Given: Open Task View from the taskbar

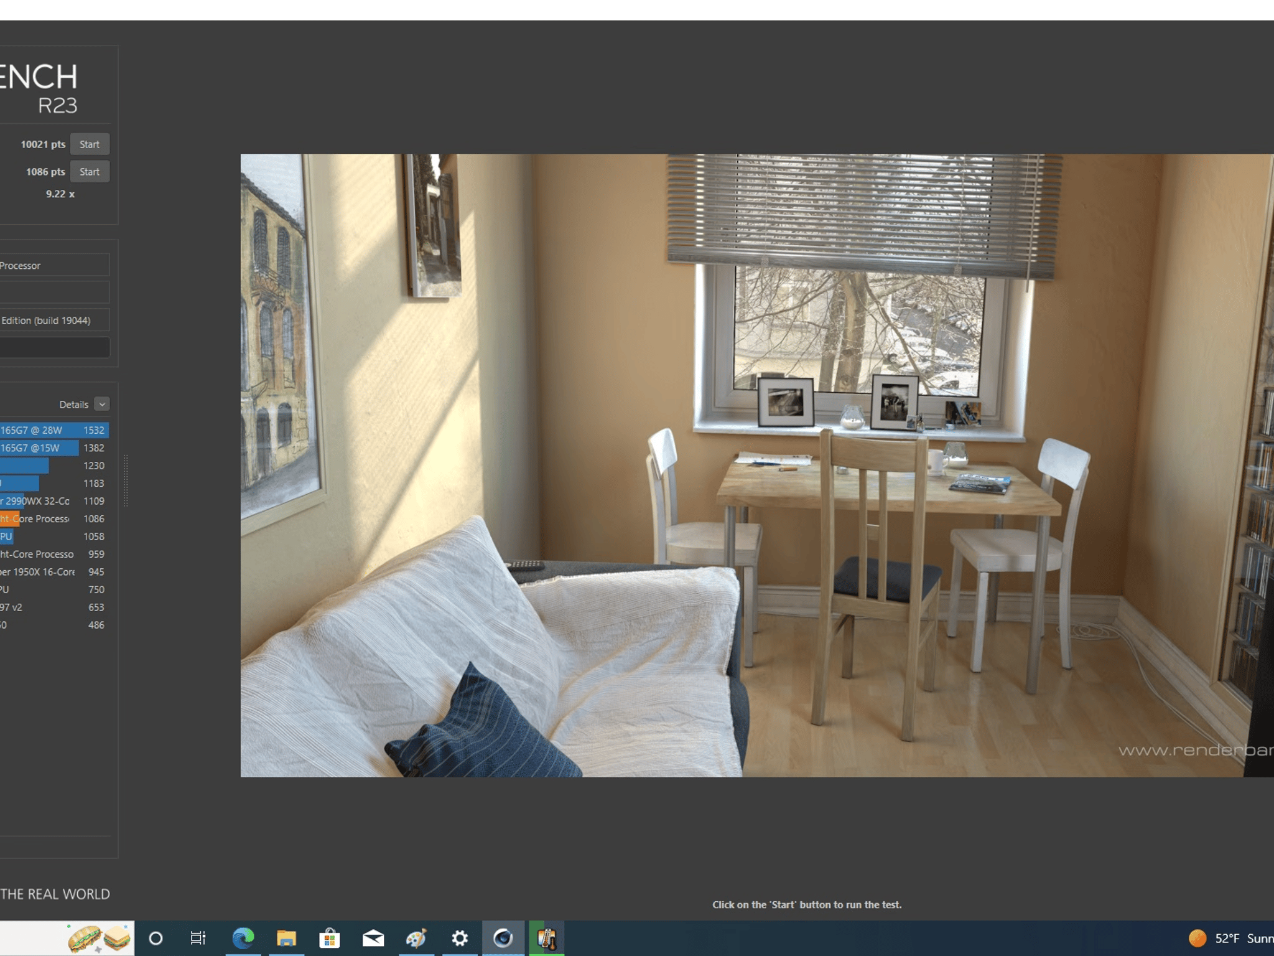Looking at the screenshot, I should (198, 938).
